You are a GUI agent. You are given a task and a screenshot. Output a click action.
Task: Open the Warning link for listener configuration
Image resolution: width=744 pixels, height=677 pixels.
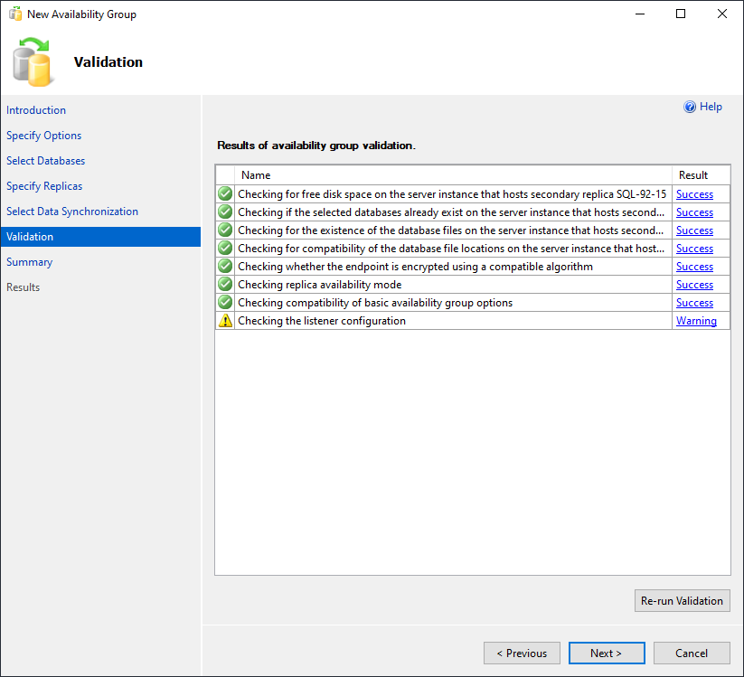click(696, 321)
